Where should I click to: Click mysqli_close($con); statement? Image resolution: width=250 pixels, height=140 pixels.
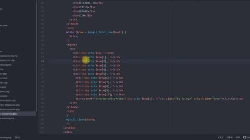(81, 119)
